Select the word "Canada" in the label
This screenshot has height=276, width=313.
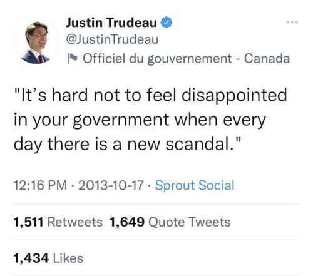(x=267, y=58)
